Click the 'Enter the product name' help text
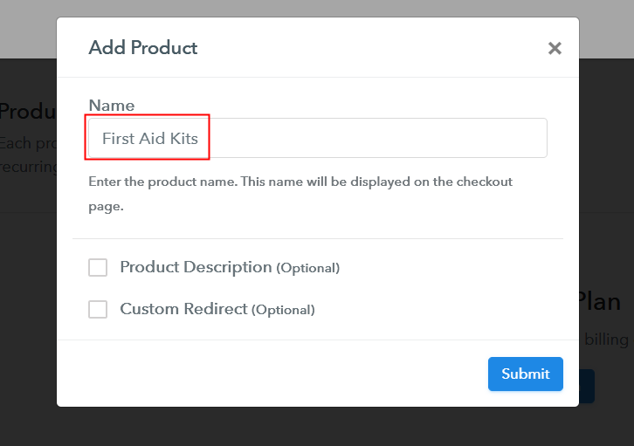The image size is (634, 446). [x=300, y=194]
